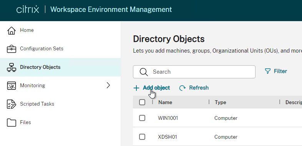The width and height of the screenshot is (302, 146).
Task: Click the Refresh circular arrow icon
Action: pyautogui.click(x=183, y=88)
